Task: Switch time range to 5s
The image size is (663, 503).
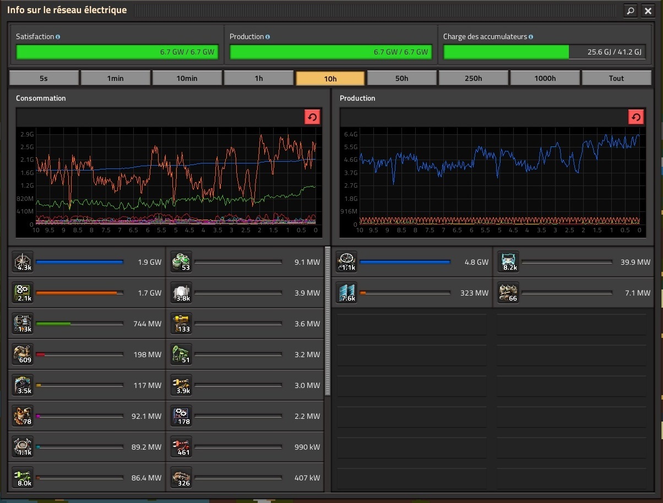Action: tap(44, 78)
